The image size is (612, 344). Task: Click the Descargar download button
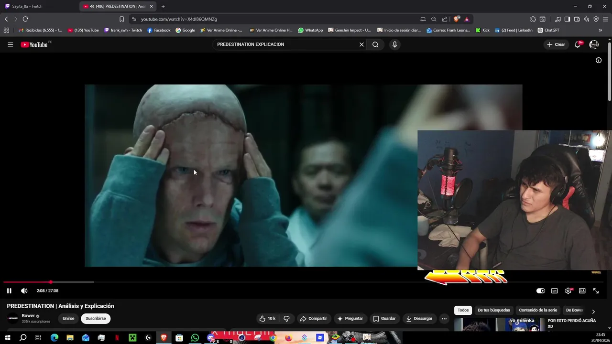point(419,318)
